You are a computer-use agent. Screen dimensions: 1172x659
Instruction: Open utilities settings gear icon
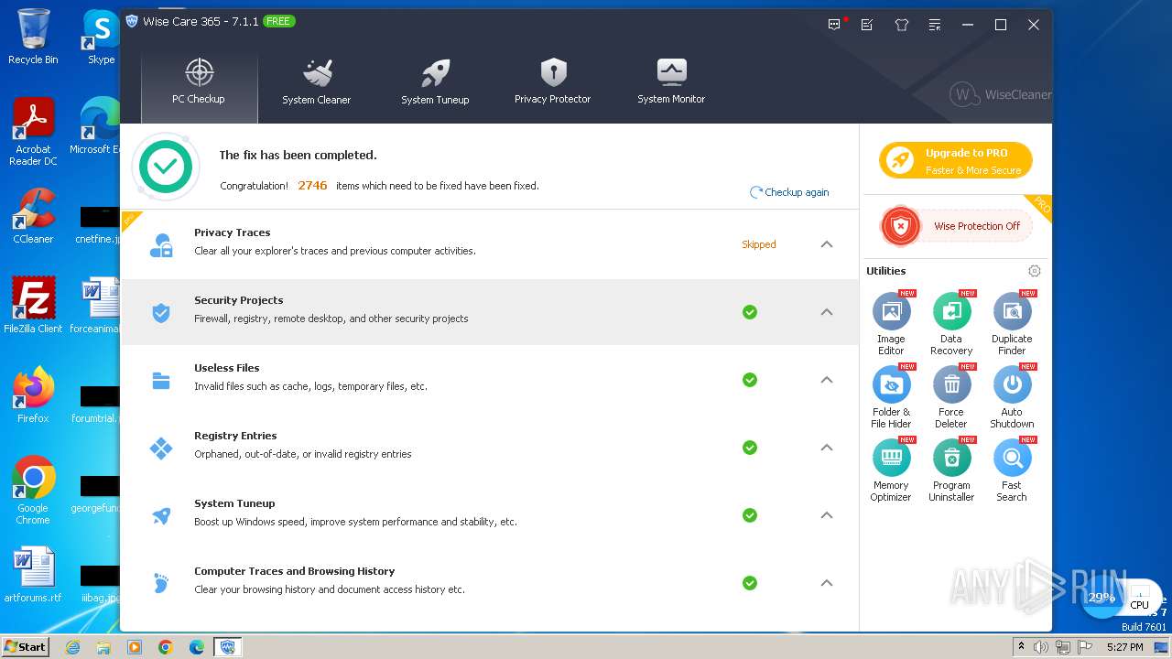1034,271
